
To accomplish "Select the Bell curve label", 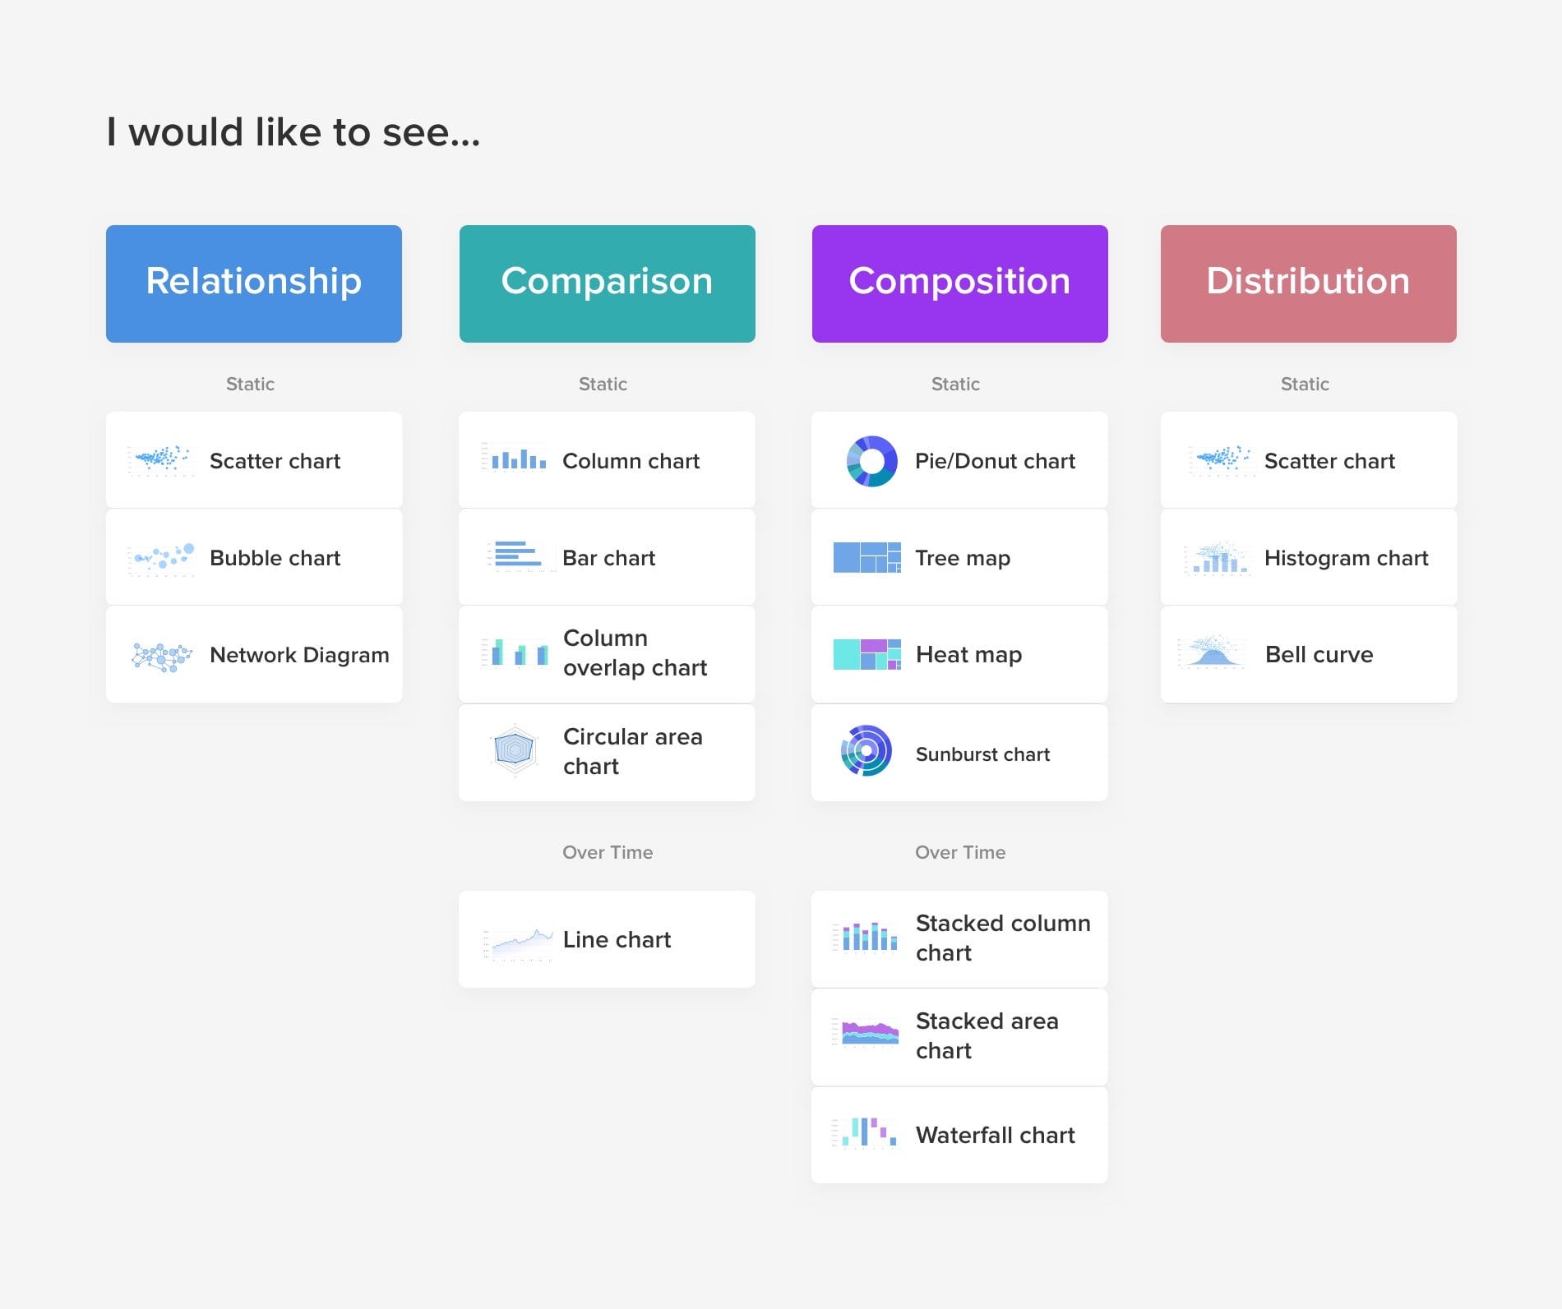I will pyautogui.click(x=1319, y=654).
